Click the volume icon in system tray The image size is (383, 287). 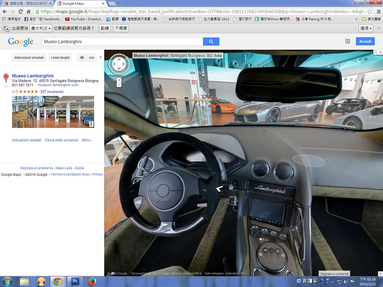(x=346, y=282)
